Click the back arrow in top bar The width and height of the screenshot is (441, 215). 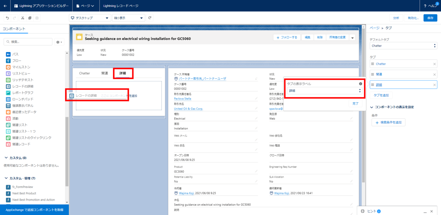coord(5,6)
